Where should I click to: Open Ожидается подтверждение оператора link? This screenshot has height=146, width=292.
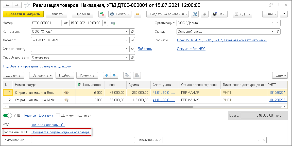pos(60,132)
